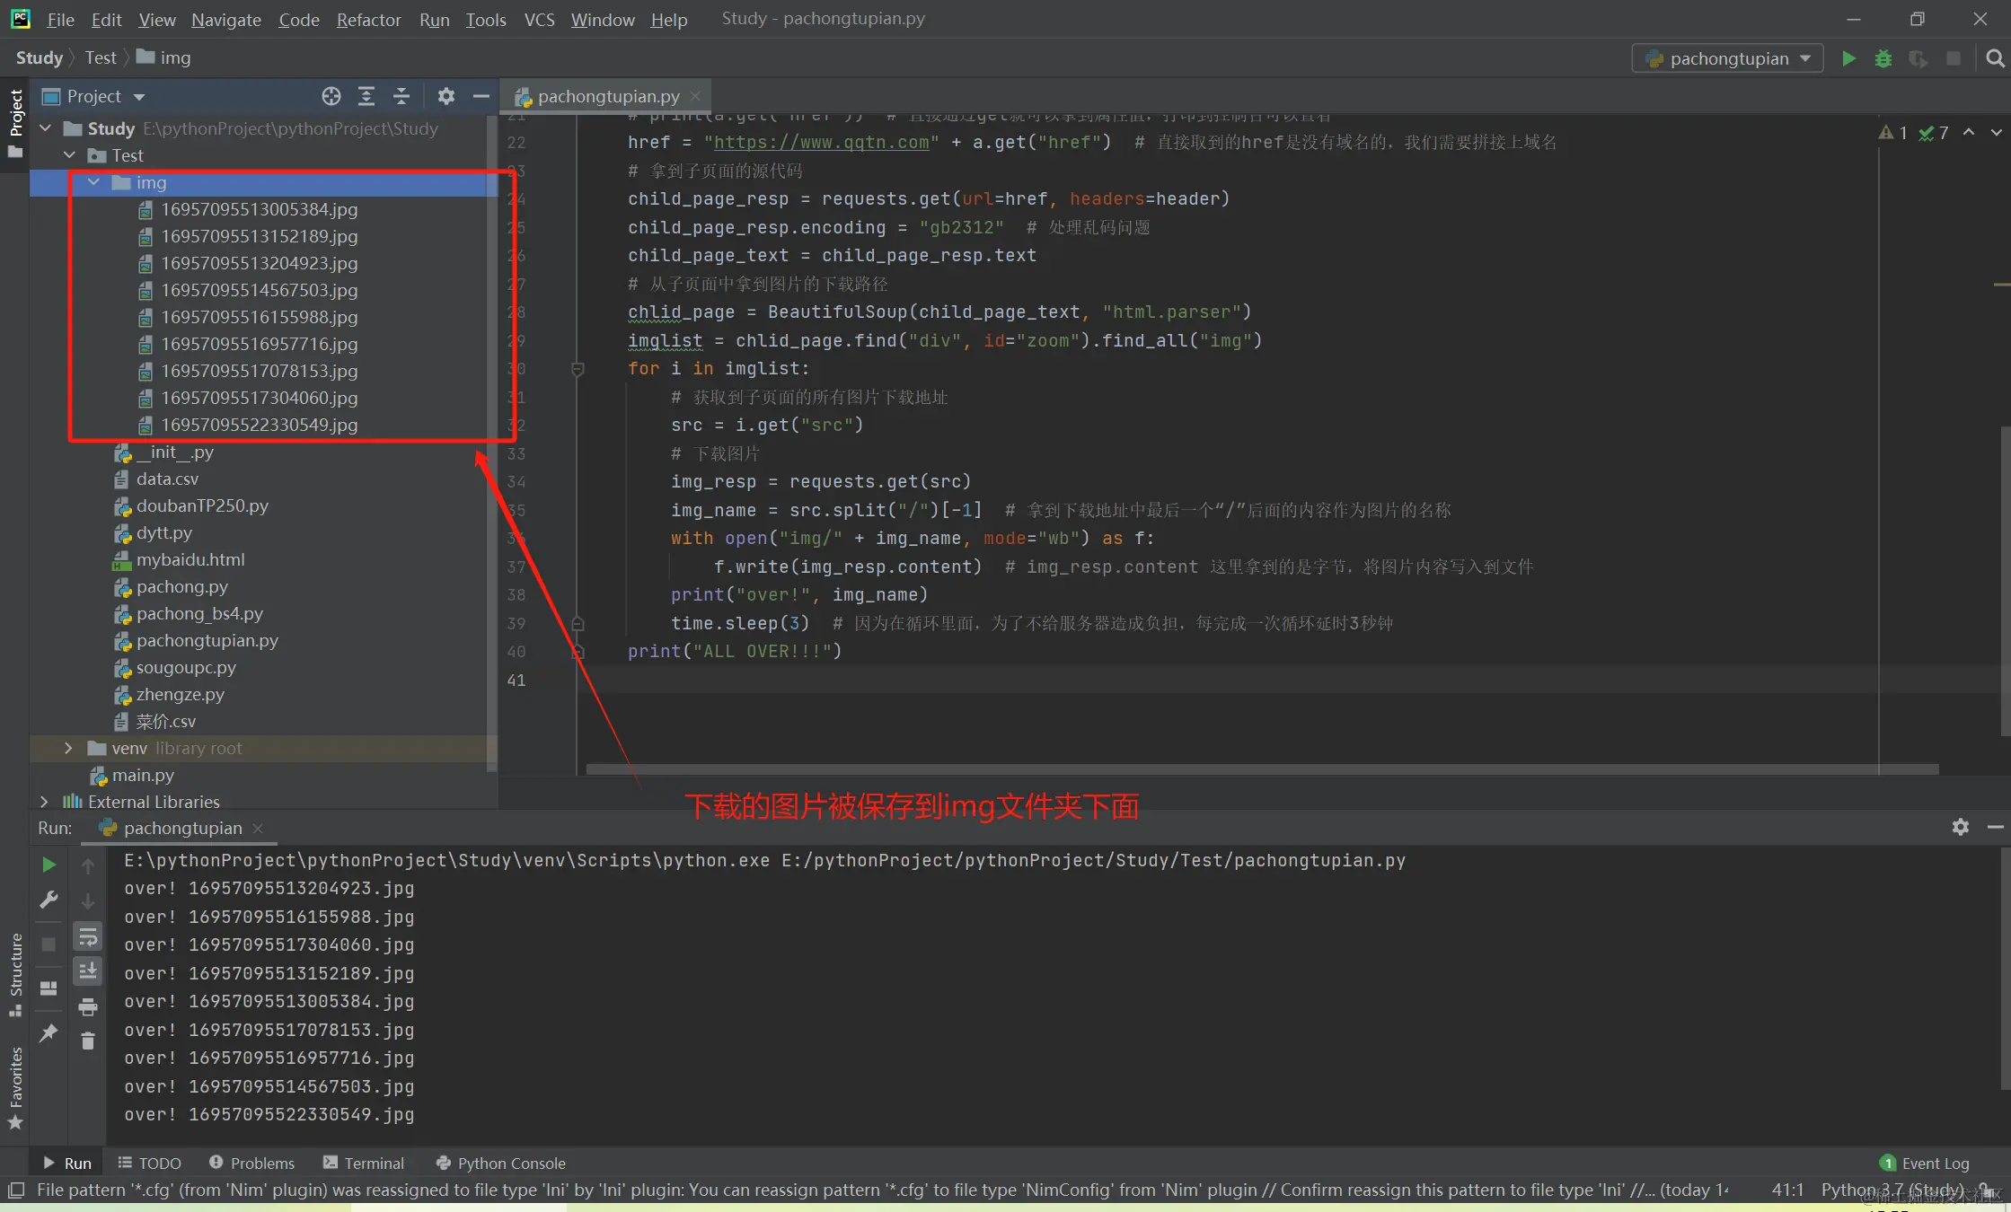Click Expand All icon in Project panel
Viewport: 2011px width, 1212px height.
point(366,96)
